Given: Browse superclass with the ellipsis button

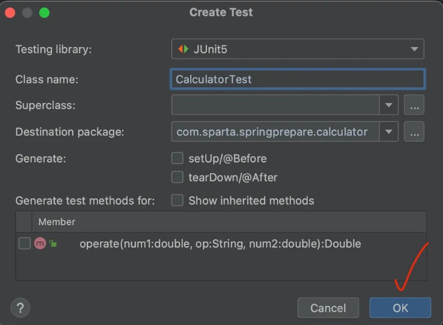Looking at the screenshot, I should 414,105.
